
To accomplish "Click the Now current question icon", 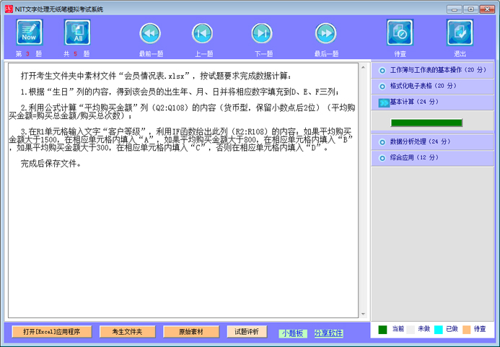I will 30,32.
